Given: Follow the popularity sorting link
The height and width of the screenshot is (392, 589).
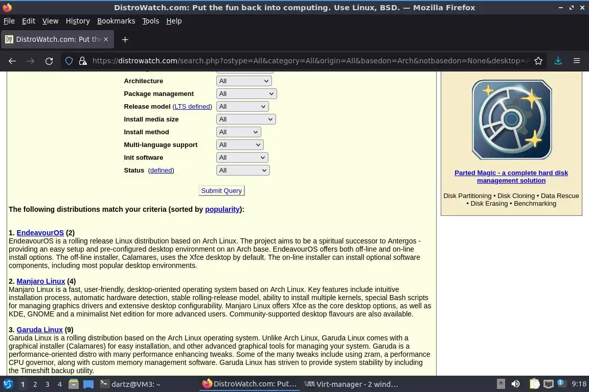Looking at the screenshot, I should coord(222,209).
